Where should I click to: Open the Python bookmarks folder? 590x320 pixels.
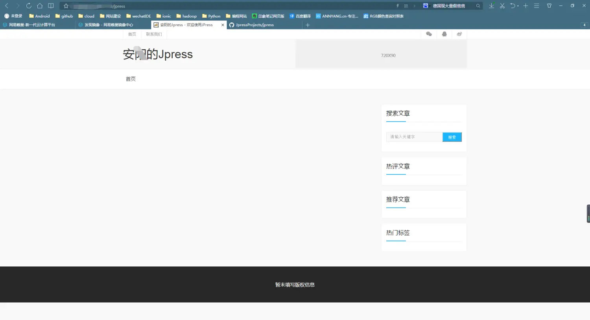(211, 16)
